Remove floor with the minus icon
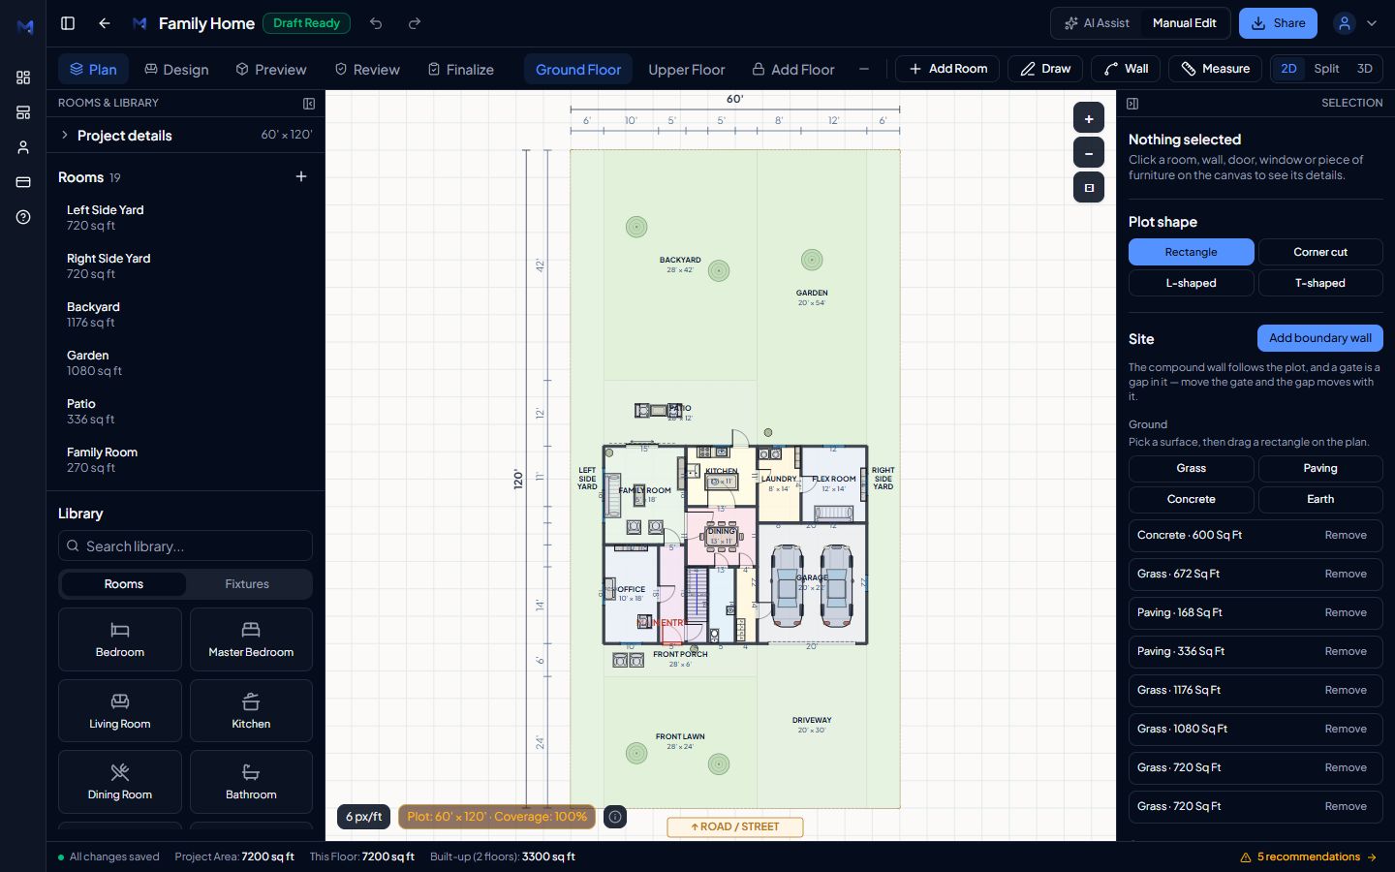 click(864, 70)
